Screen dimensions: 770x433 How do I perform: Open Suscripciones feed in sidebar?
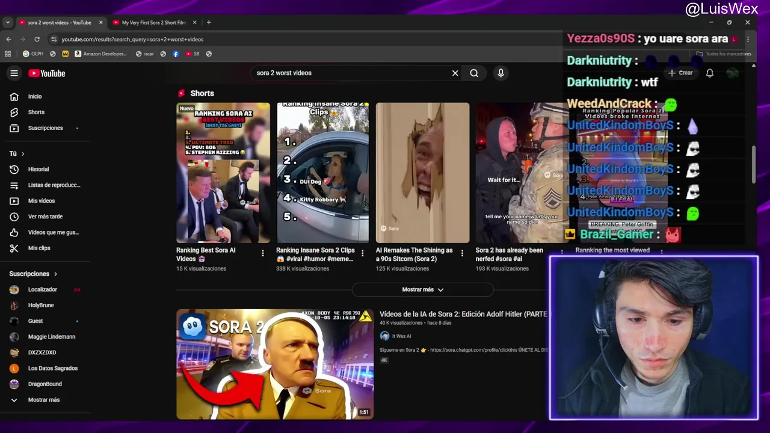tap(45, 128)
